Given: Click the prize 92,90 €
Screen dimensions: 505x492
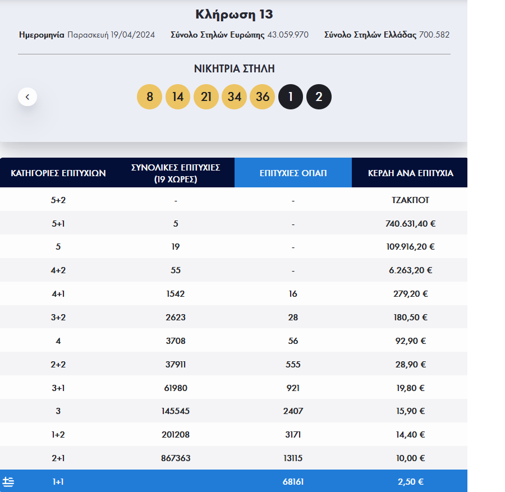Looking at the screenshot, I should click(410, 341).
